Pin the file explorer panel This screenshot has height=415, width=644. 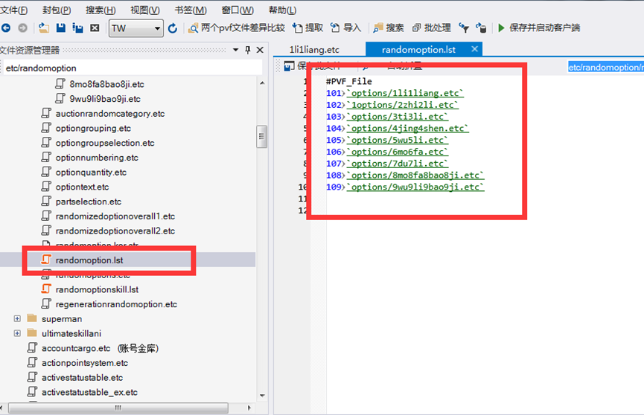248,50
